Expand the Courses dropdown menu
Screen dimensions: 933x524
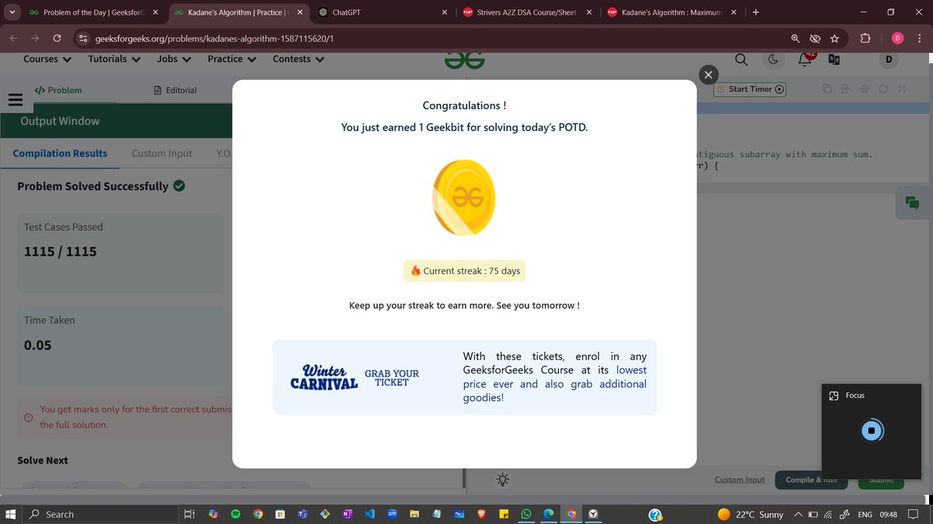[47, 59]
